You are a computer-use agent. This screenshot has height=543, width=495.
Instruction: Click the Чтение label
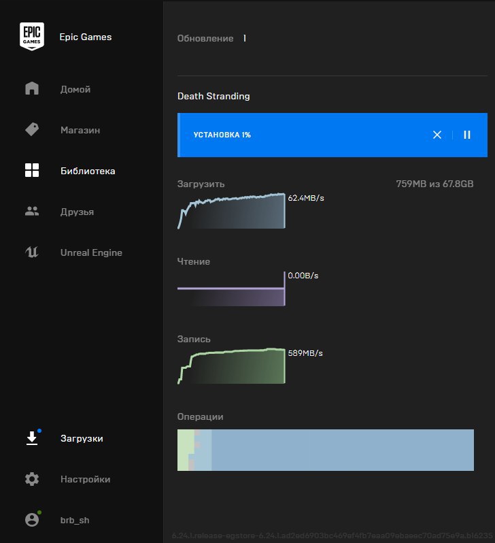click(194, 261)
